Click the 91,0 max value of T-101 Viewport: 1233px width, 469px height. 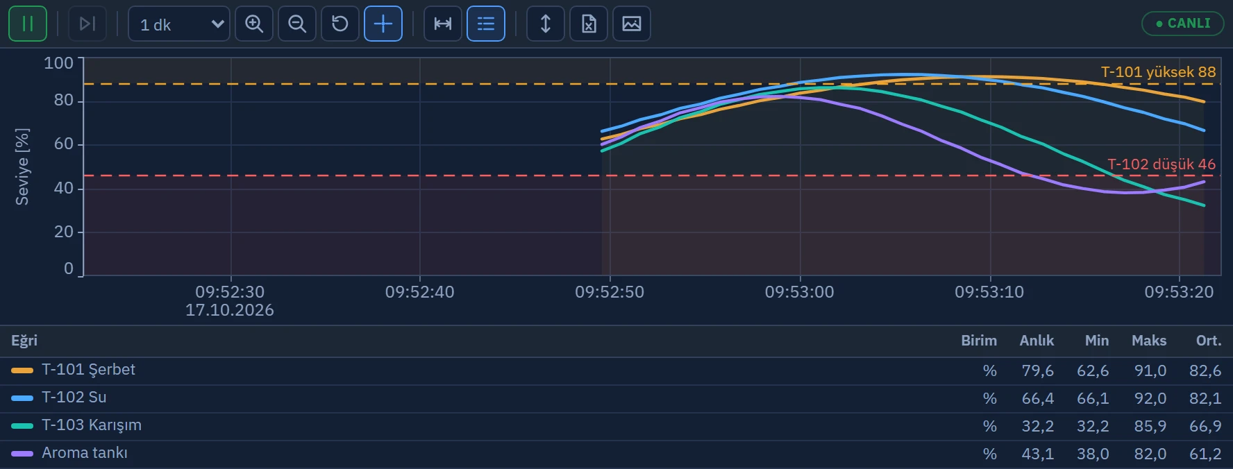coord(1150,370)
